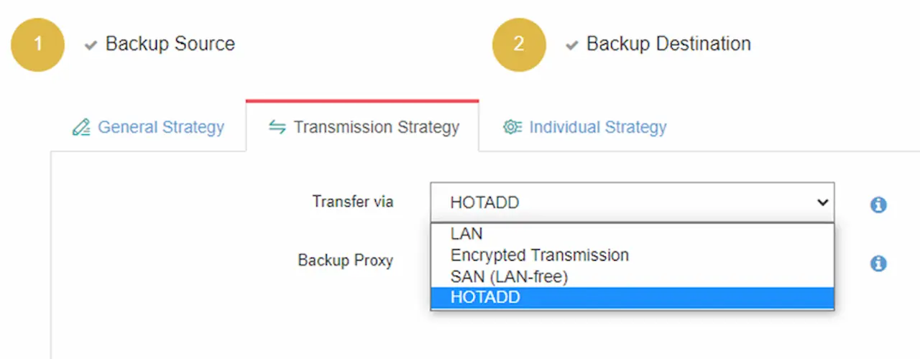The height and width of the screenshot is (359, 920).
Task: Click the Transfer via select box showing HOTADD
Action: click(632, 202)
